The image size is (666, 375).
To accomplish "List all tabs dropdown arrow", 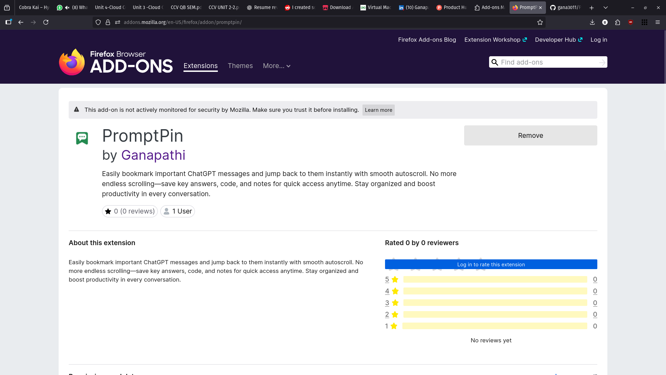I will coord(606,8).
